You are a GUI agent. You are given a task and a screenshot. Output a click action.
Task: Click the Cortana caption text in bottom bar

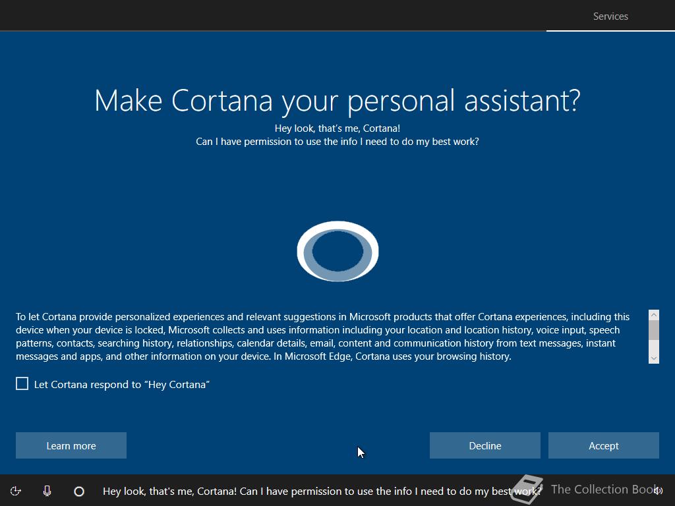[x=322, y=491]
